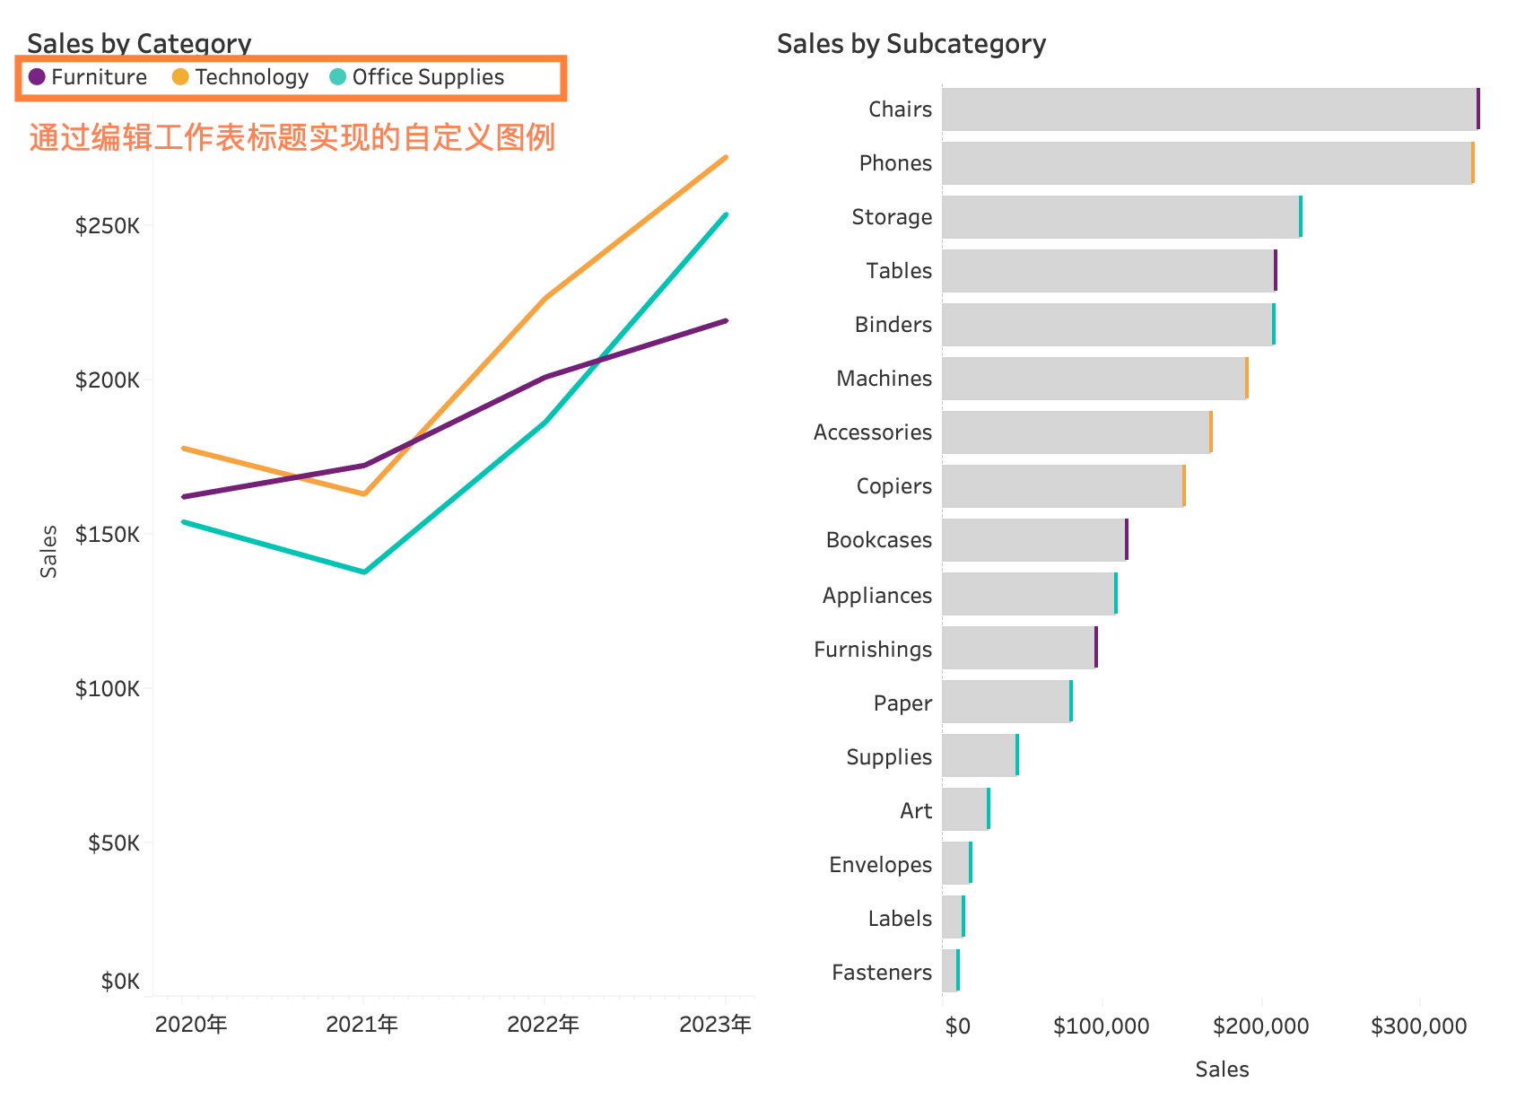Click the teal Office Supplies legend dot

point(337,77)
